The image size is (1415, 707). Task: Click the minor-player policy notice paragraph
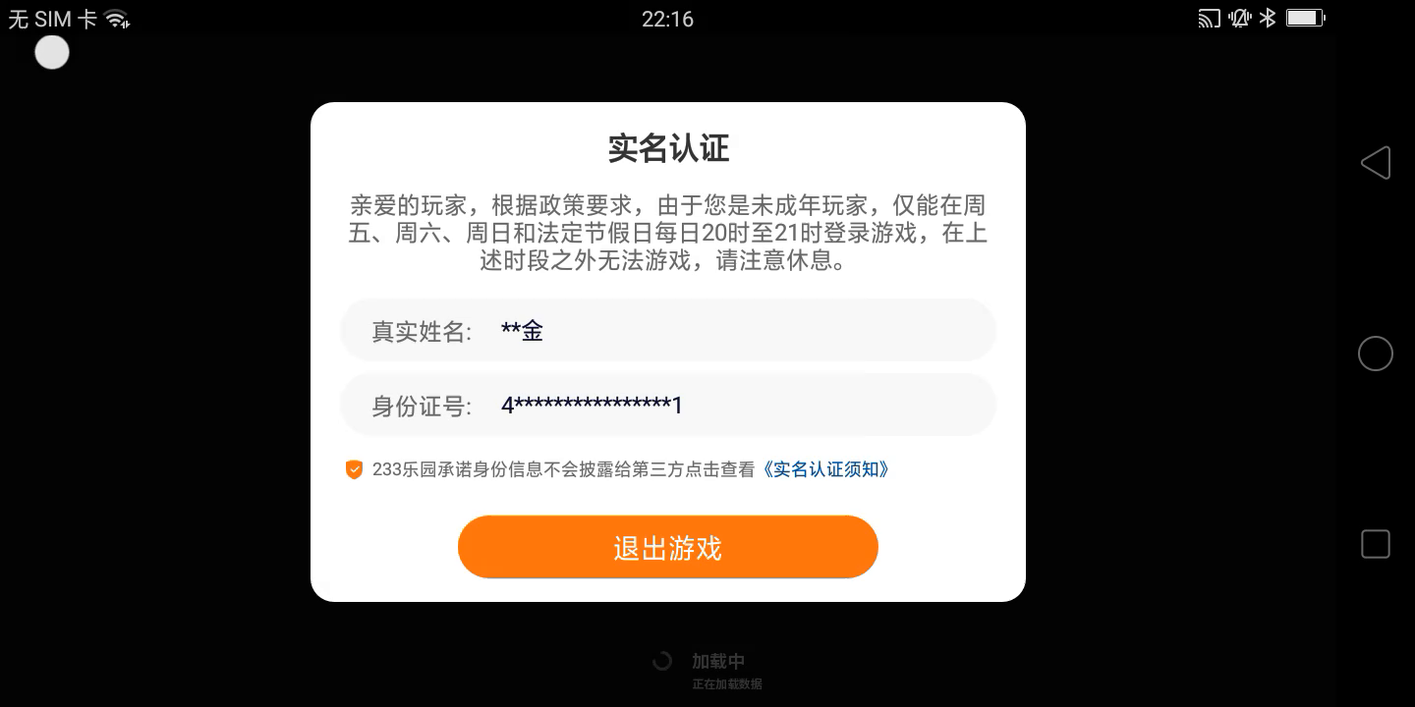coord(668,234)
